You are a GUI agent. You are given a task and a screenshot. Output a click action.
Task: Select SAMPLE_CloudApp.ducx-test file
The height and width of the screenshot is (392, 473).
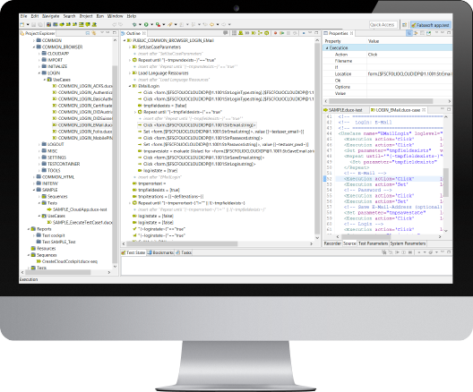coord(77,209)
